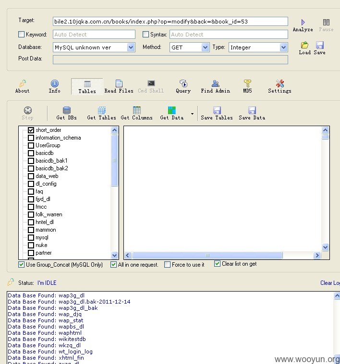Select dl_config in database tree
The height and width of the screenshot is (364, 340).
pos(46,184)
